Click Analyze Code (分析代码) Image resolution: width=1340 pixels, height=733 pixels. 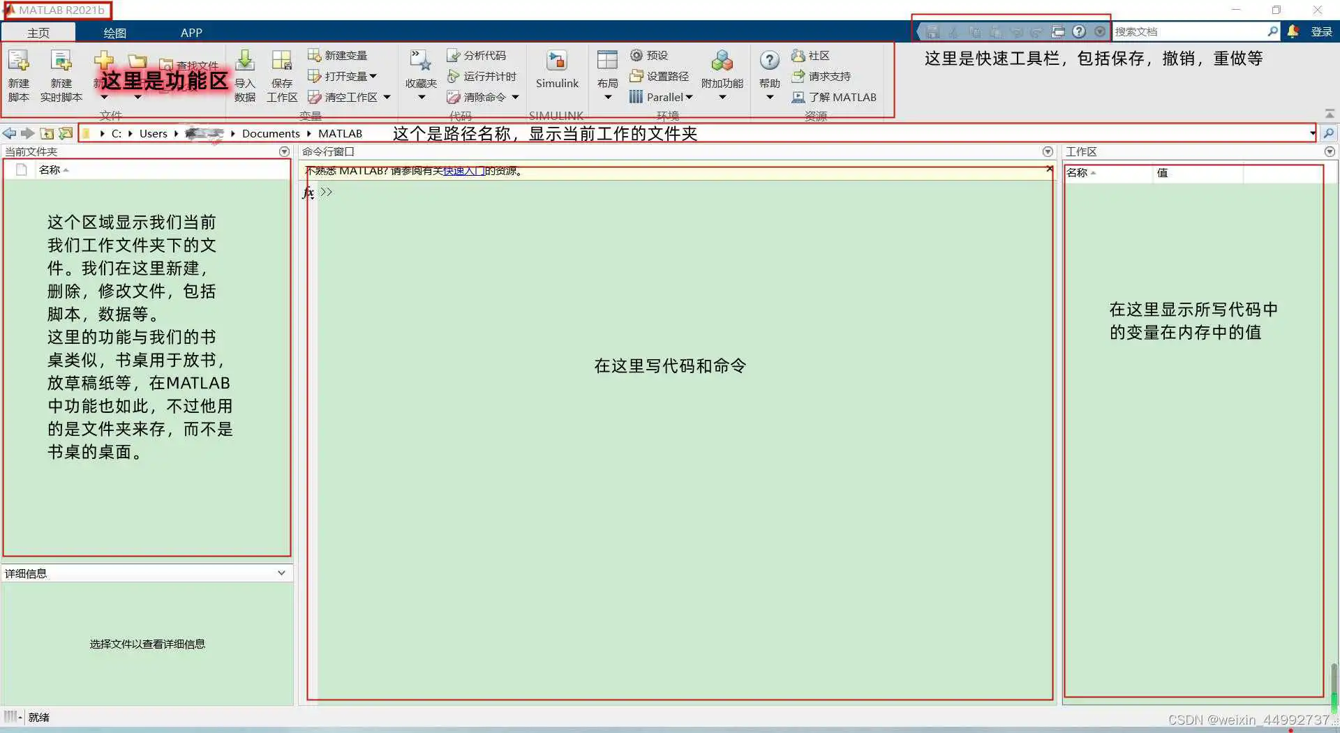click(x=477, y=55)
